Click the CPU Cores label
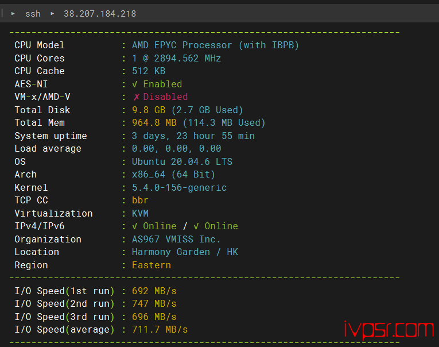 40,58
